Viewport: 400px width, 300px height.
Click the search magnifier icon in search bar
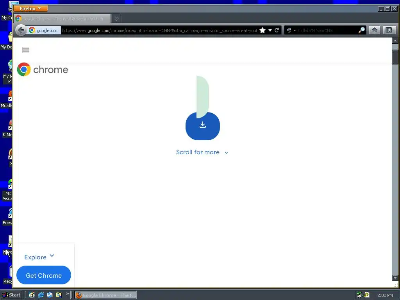tap(361, 30)
